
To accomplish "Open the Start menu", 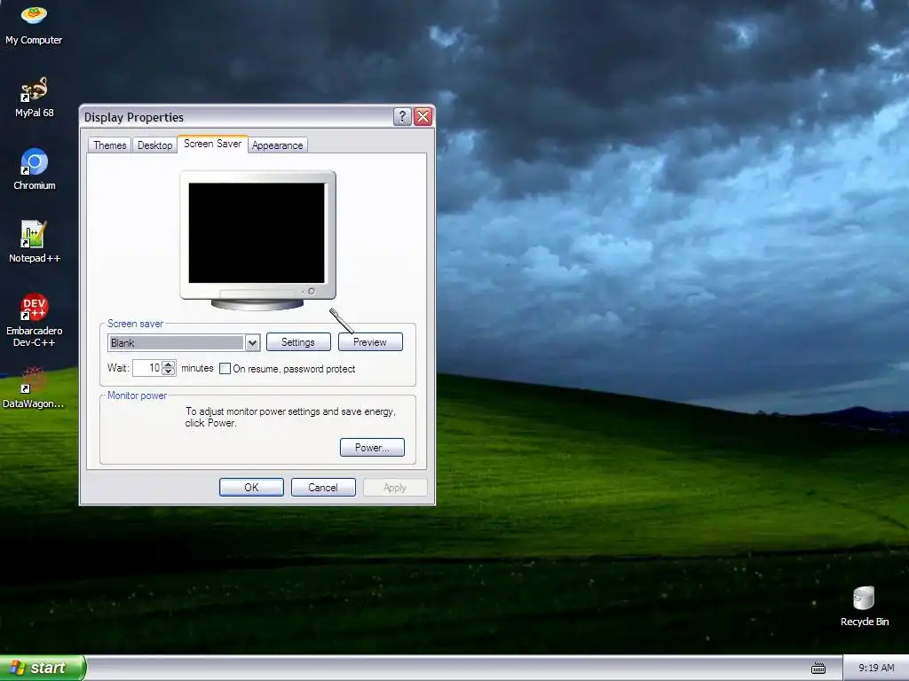I will (43, 668).
